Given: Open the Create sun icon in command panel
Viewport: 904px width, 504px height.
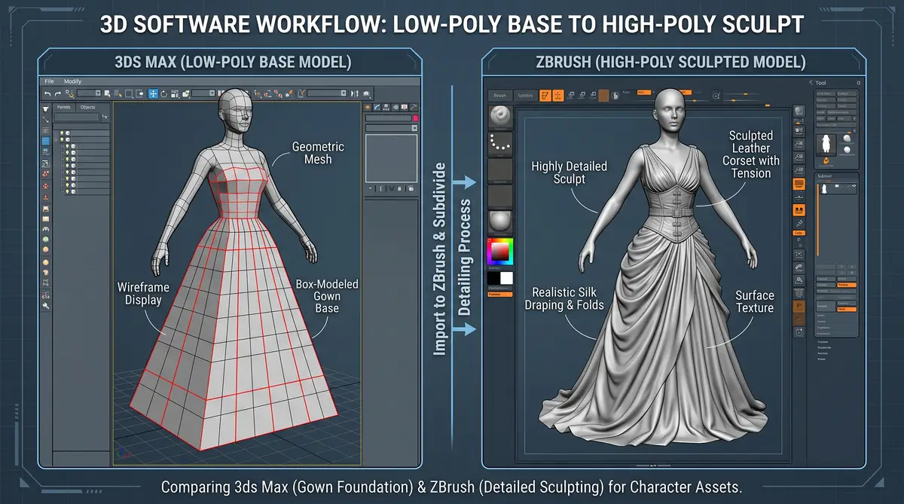Looking at the screenshot, I should point(368,107).
